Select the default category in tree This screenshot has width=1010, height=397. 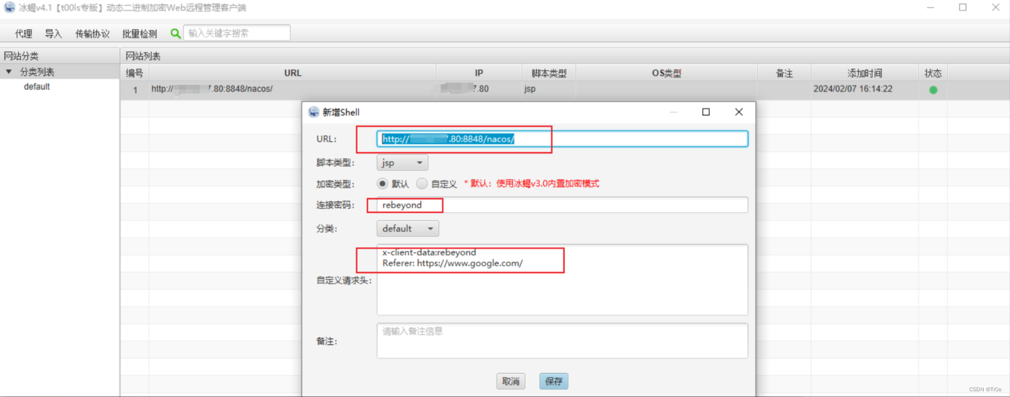click(x=37, y=87)
